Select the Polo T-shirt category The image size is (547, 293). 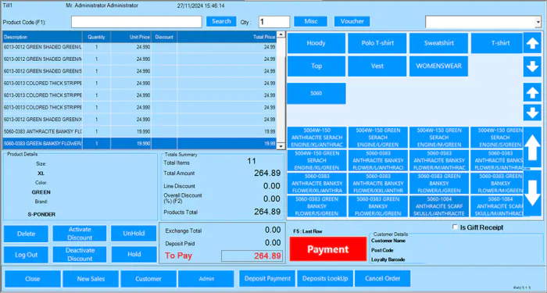click(377, 43)
